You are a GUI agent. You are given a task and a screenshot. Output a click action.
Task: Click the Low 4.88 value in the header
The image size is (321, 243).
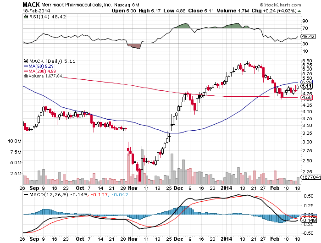[x=174, y=11]
